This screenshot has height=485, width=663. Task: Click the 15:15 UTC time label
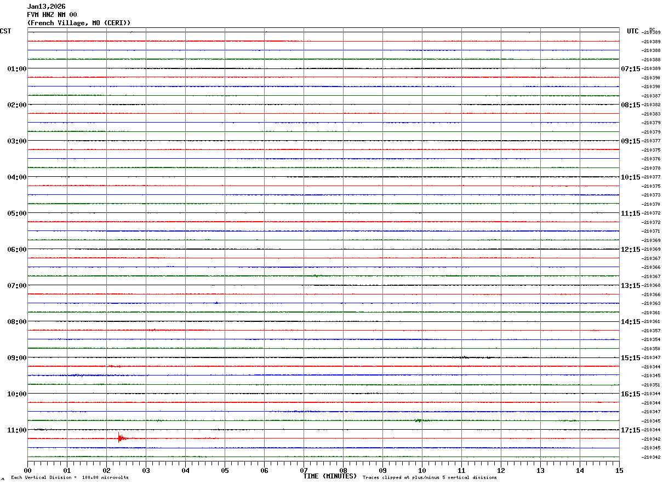click(x=631, y=357)
